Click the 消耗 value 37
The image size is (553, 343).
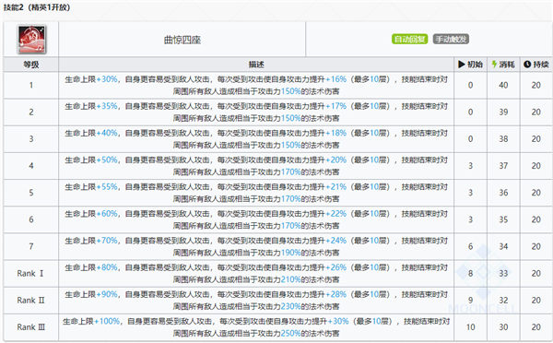click(x=503, y=165)
